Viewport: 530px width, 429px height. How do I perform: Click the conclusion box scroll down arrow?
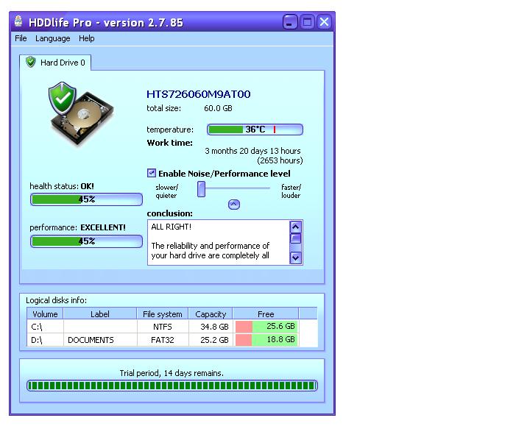pos(296,258)
